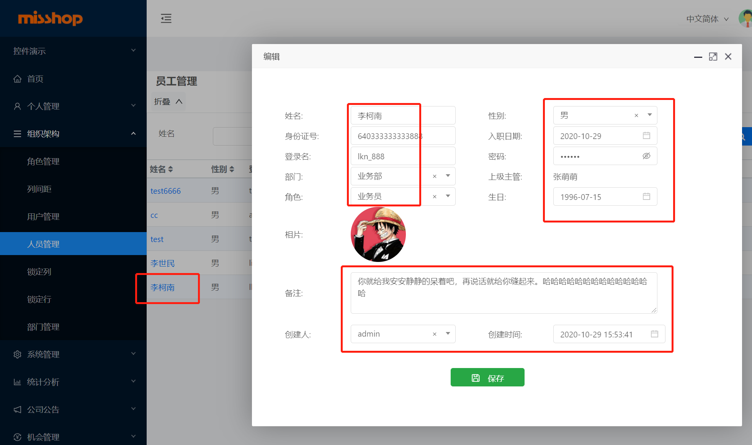Open 角色管理 in the sidebar
Image resolution: width=752 pixels, height=445 pixels.
(x=43, y=161)
